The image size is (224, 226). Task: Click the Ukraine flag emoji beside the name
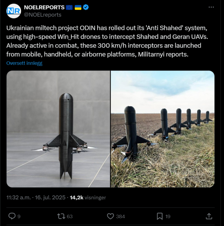(x=78, y=7)
